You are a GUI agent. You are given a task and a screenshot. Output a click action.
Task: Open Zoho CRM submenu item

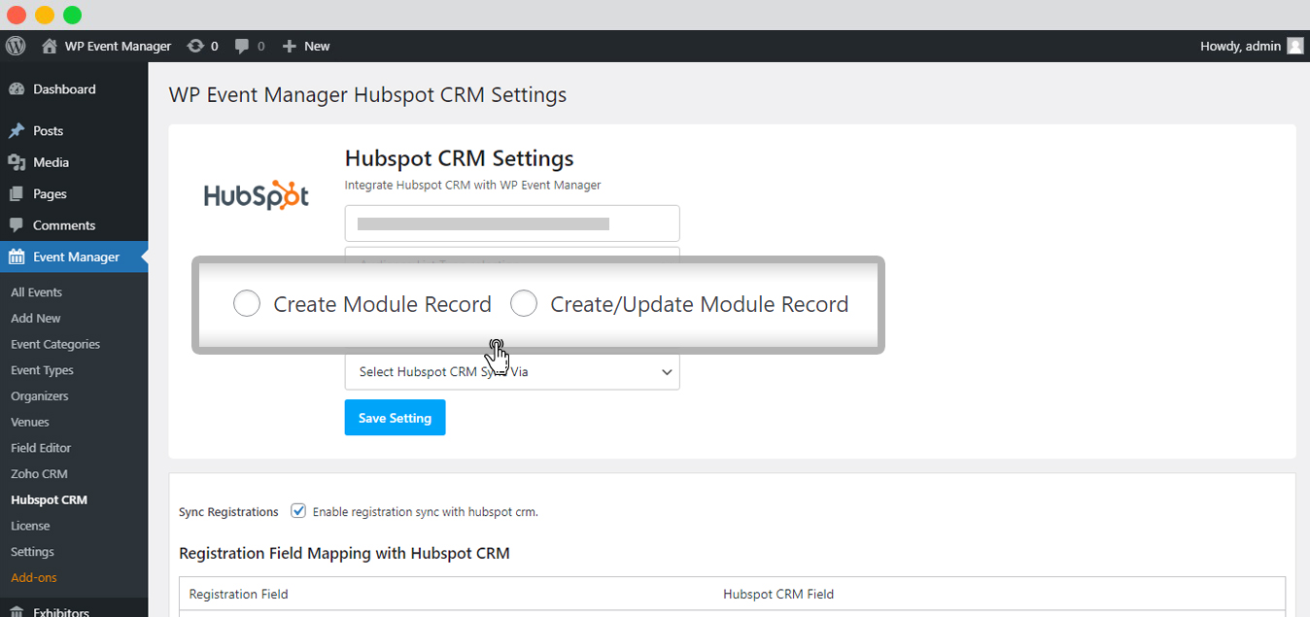pyautogui.click(x=39, y=474)
